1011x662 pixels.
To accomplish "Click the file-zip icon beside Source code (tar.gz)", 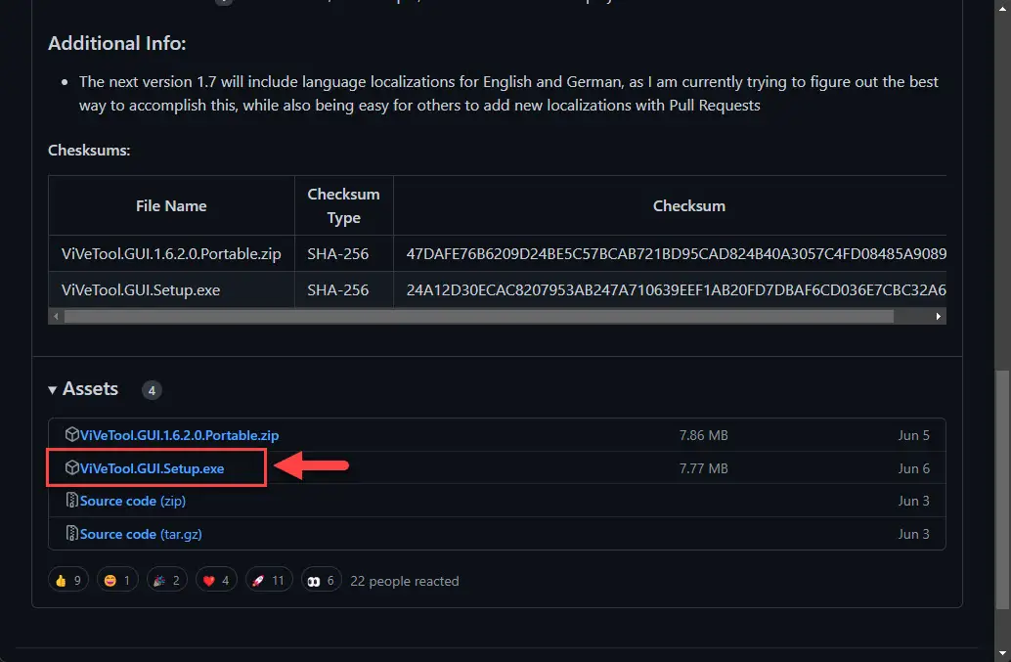I will click(x=71, y=533).
